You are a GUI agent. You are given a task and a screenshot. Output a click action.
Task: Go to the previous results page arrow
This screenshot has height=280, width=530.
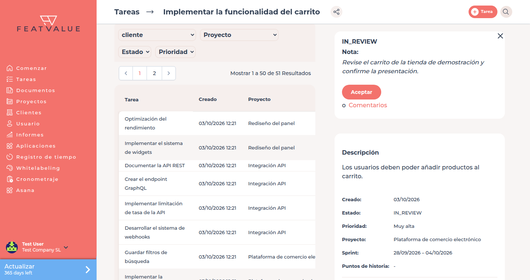click(126, 73)
